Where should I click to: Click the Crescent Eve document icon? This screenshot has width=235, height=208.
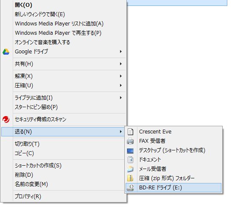pyautogui.click(x=130, y=132)
